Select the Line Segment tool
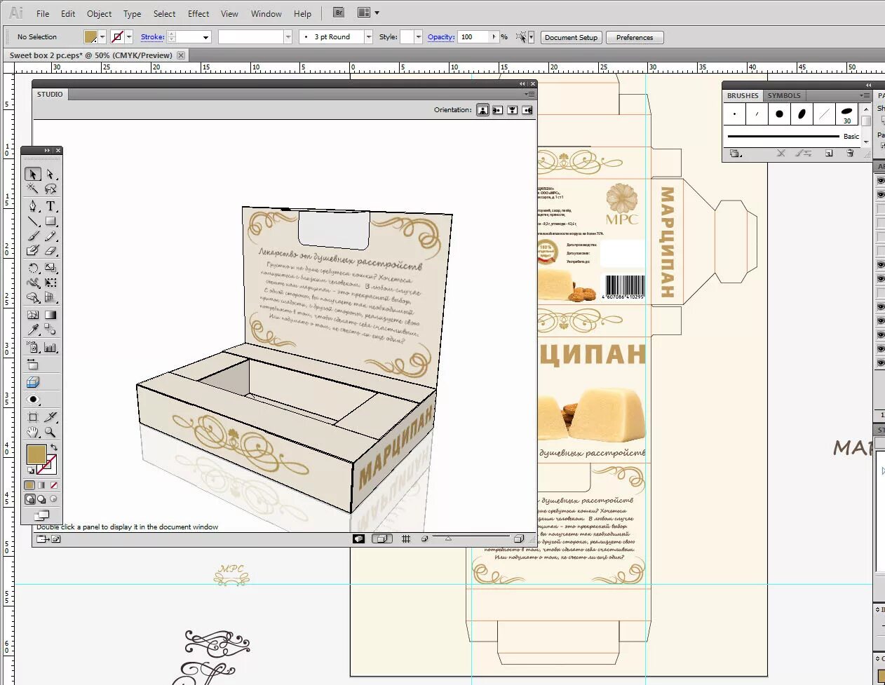885x685 pixels. (x=33, y=221)
